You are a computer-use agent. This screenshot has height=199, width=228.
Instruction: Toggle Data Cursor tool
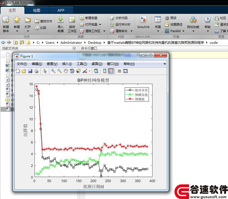pyautogui.click(x=78, y=71)
